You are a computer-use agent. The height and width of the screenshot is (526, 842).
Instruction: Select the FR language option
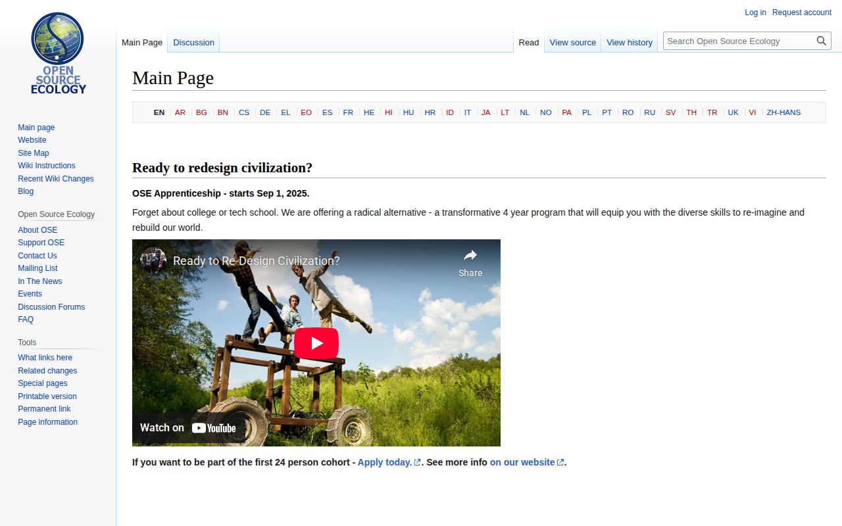pyautogui.click(x=348, y=112)
